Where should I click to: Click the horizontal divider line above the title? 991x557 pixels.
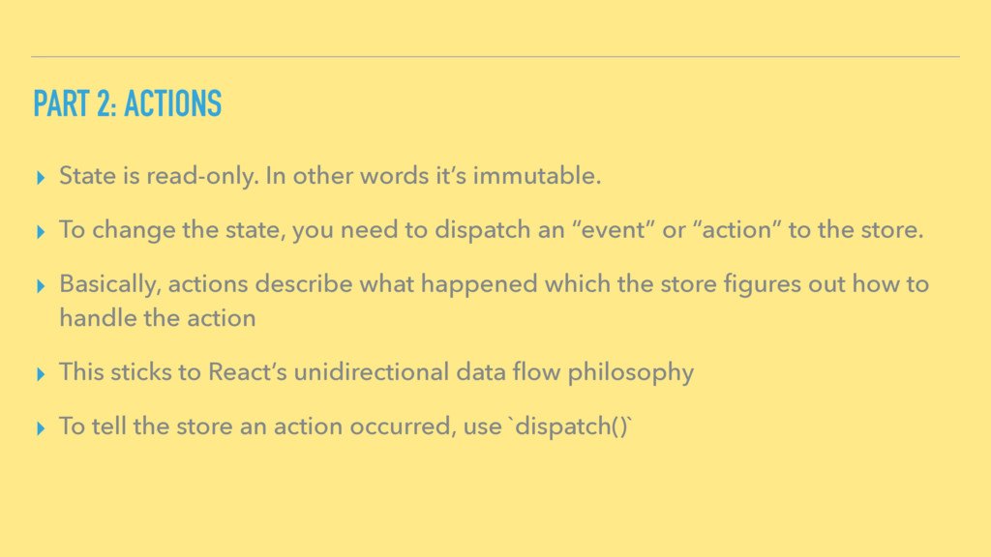(495, 57)
